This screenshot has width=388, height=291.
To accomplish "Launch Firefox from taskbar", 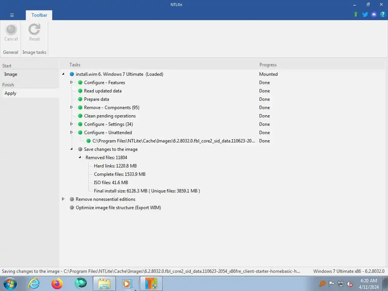I will click(x=57, y=283).
